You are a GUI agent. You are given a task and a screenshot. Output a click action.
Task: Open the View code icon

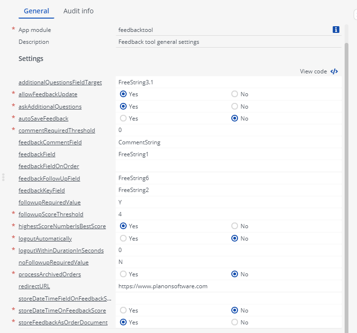click(334, 71)
